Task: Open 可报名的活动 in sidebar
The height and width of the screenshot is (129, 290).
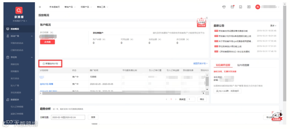Action: click(17, 43)
